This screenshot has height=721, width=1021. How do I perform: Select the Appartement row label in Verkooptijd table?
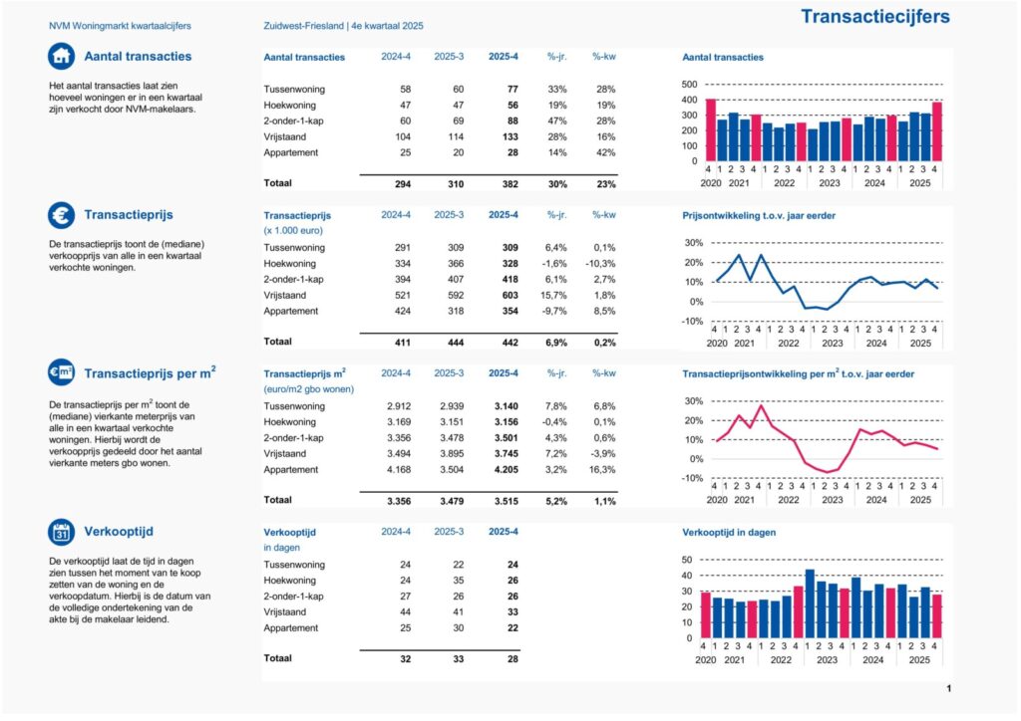[291, 628]
